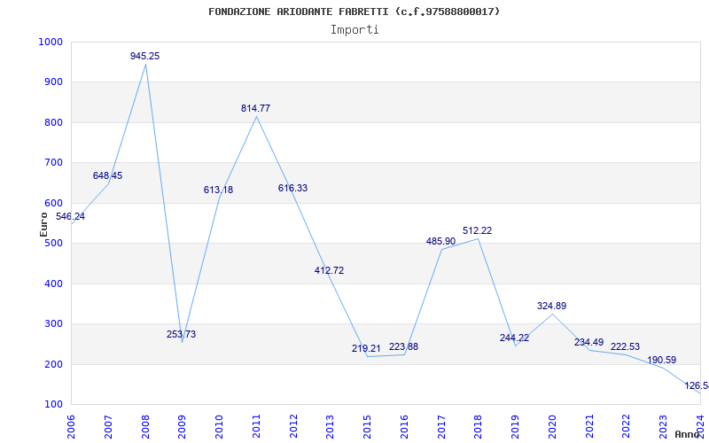Screen dimensions: 709x443
Task: Click the 945.25 data label
Action: point(144,56)
